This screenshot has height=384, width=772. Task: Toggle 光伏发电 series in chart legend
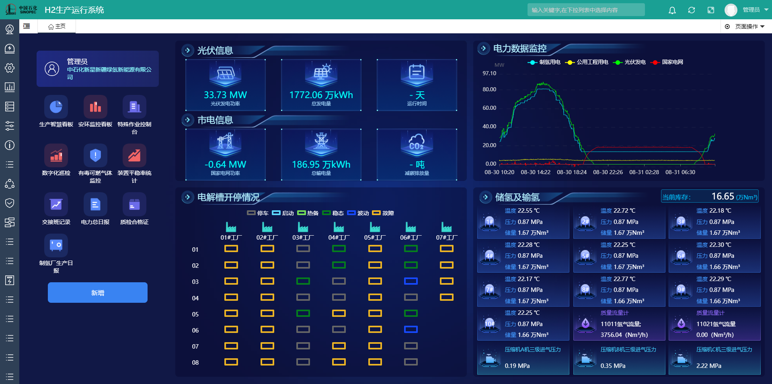[x=630, y=62]
